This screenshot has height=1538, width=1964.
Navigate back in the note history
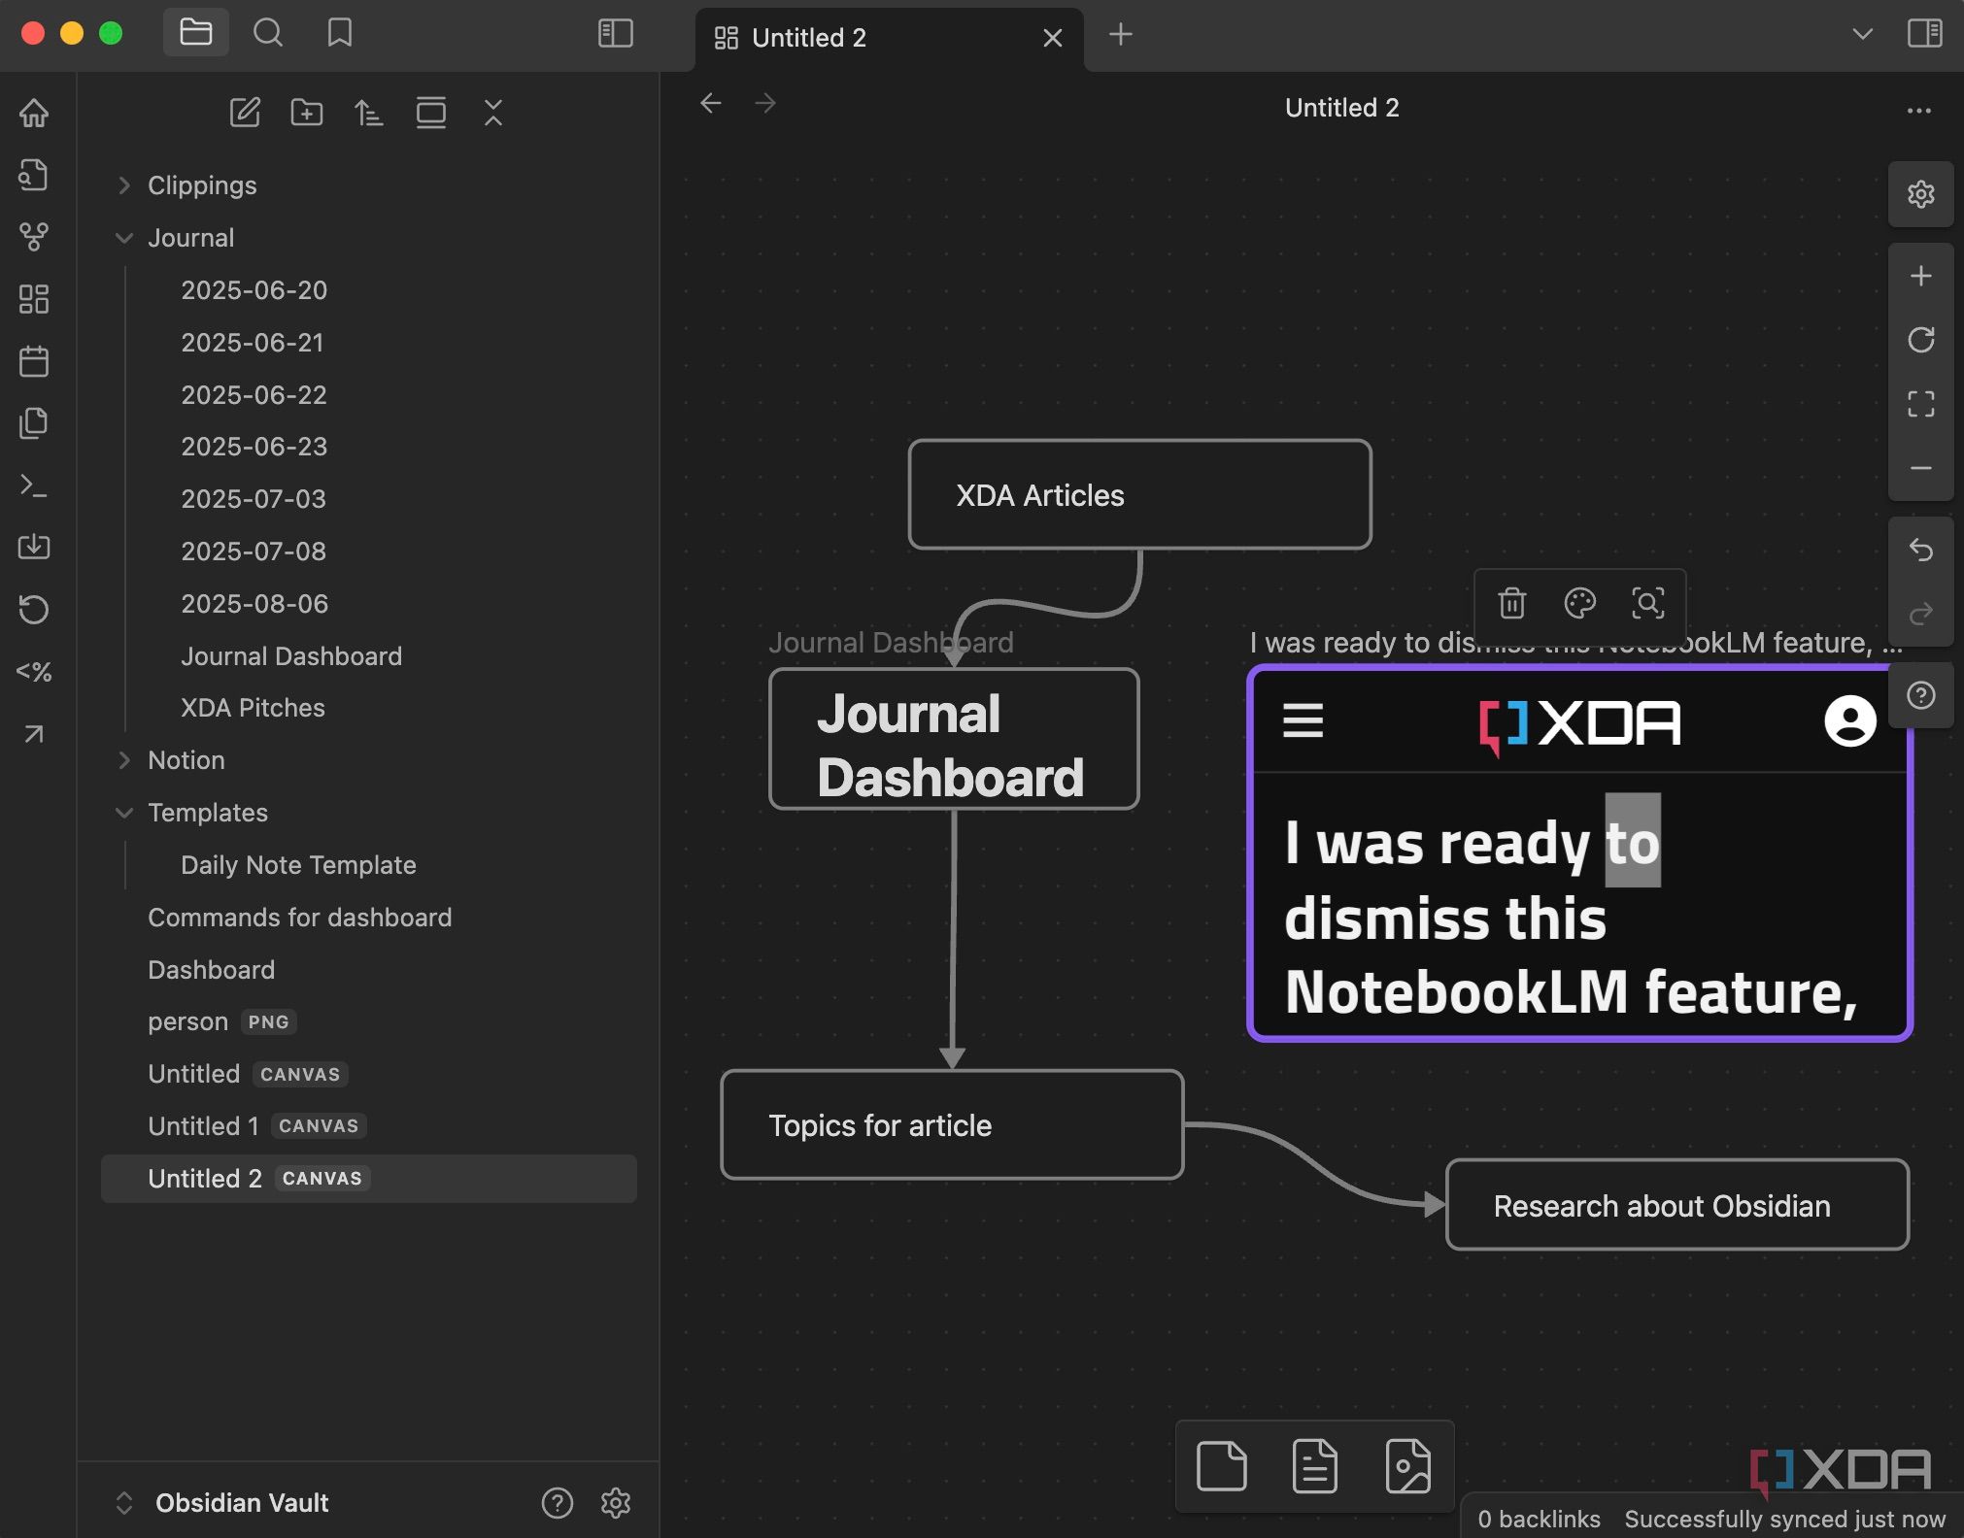[x=711, y=104]
